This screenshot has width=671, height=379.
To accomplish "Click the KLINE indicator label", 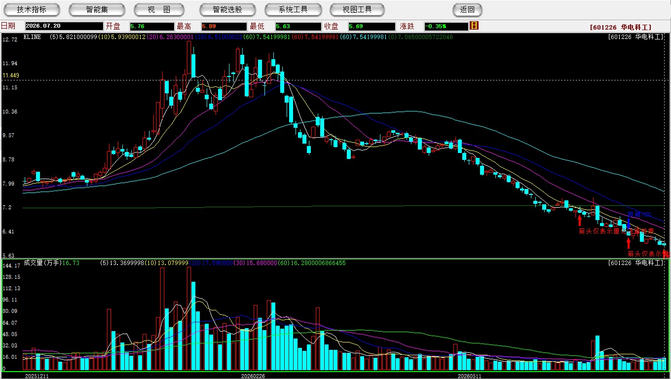I will pyautogui.click(x=32, y=37).
